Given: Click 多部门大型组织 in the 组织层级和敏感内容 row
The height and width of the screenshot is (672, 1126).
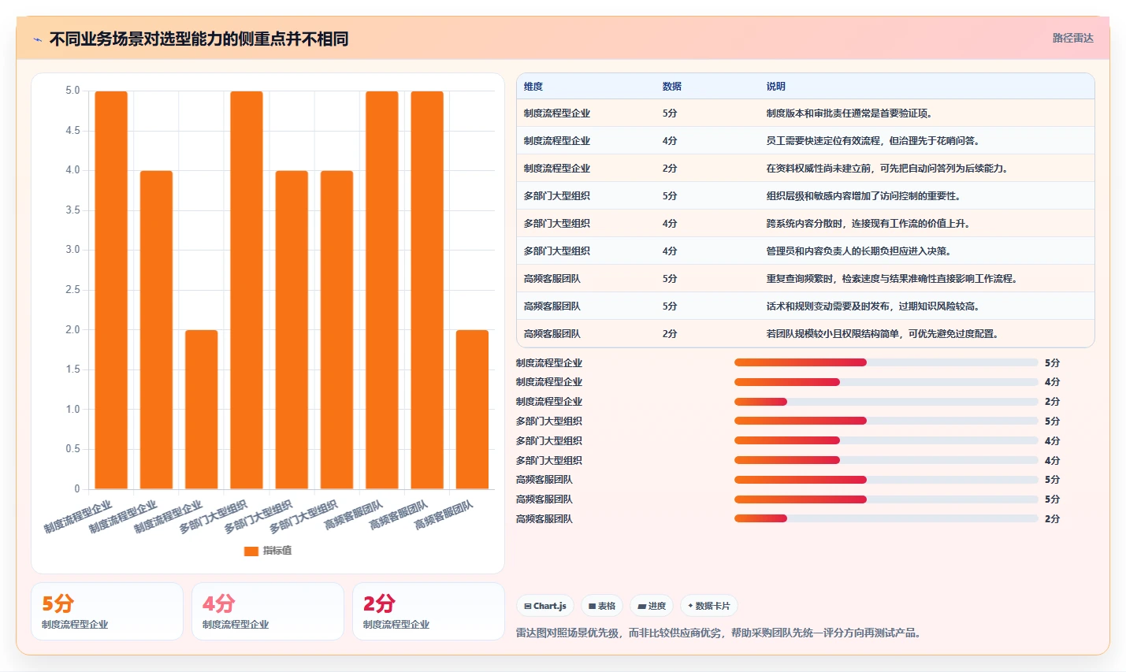Looking at the screenshot, I should pyautogui.click(x=557, y=196).
